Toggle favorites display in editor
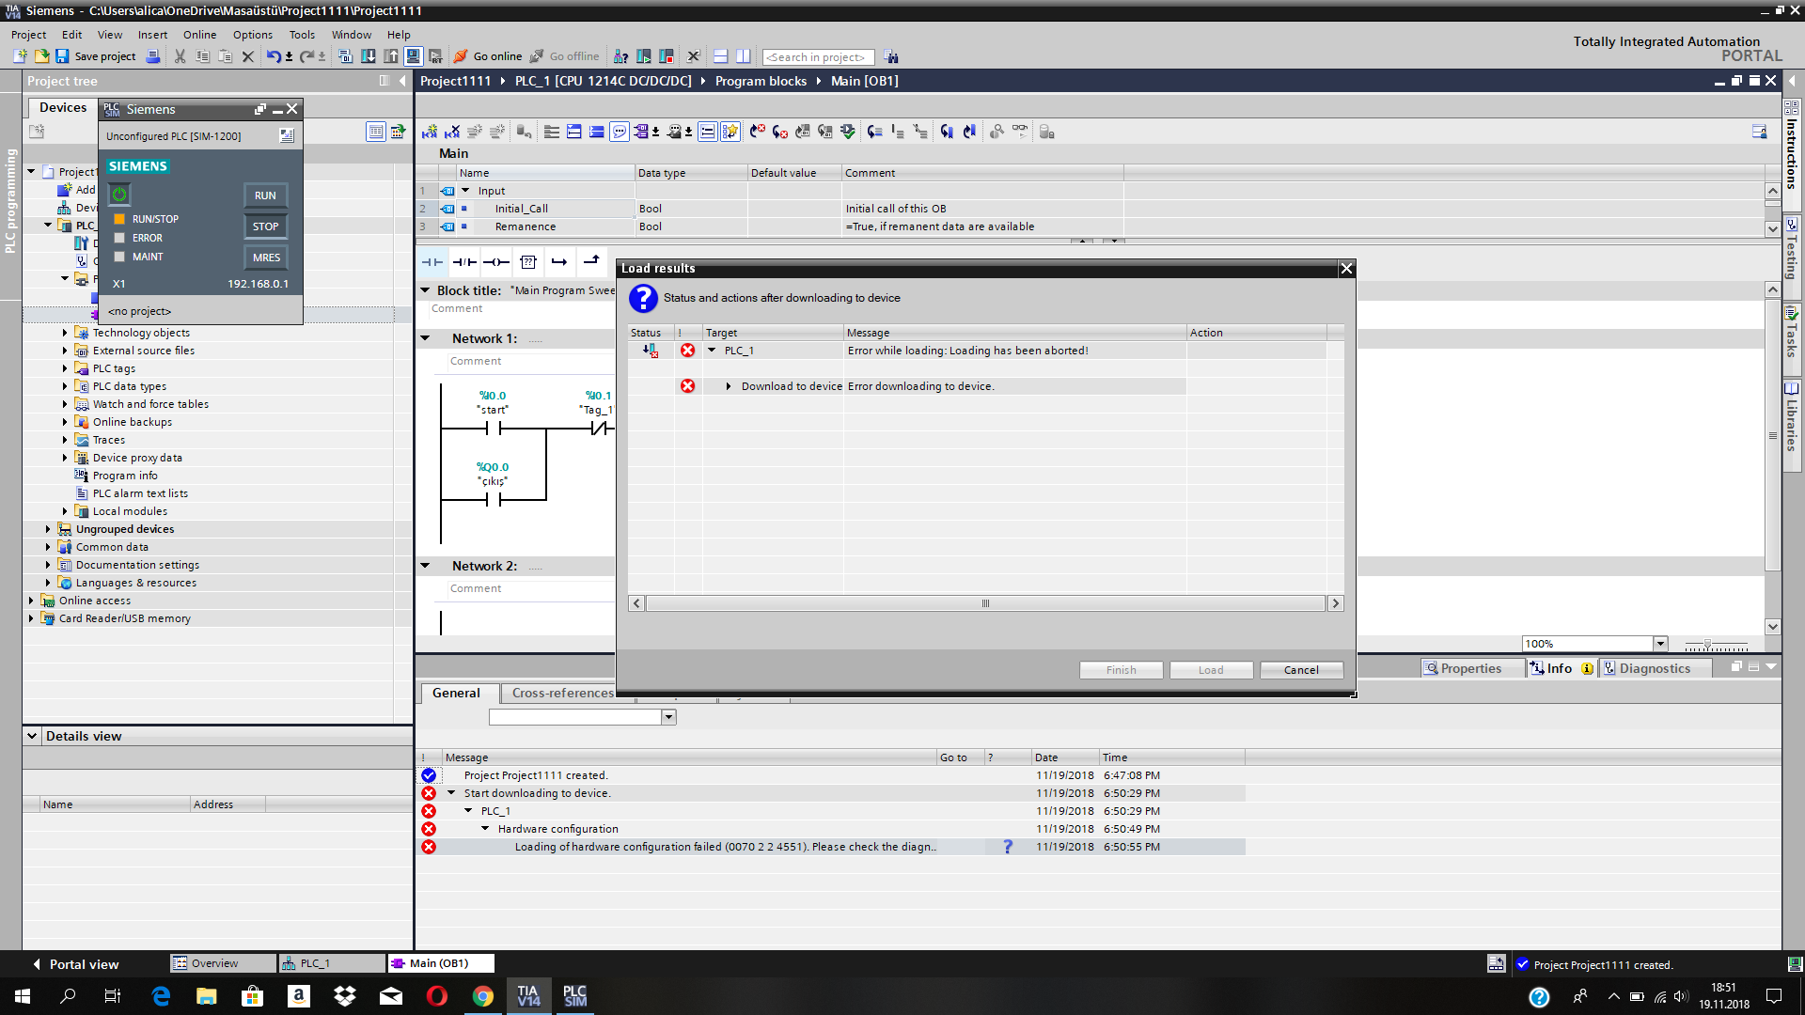Image resolution: width=1805 pixels, height=1015 pixels. coord(730,132)
